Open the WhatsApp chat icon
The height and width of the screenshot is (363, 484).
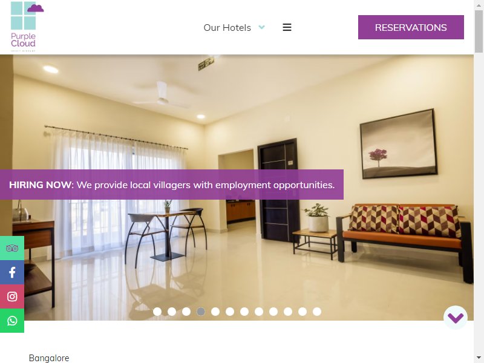pyautogui.click(x=12, y=321)
